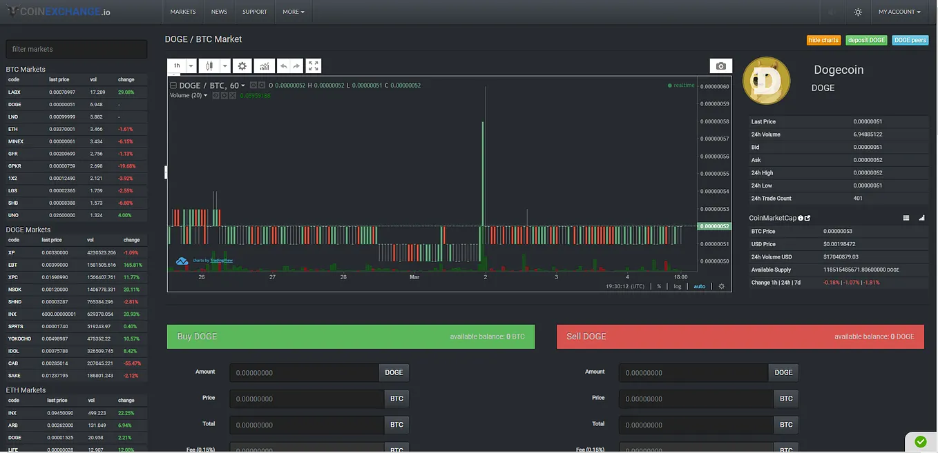Open the indicators chart icon
The height and width of the screenshot is (453, 938).
pyautogui.click(x=264, y=66)
